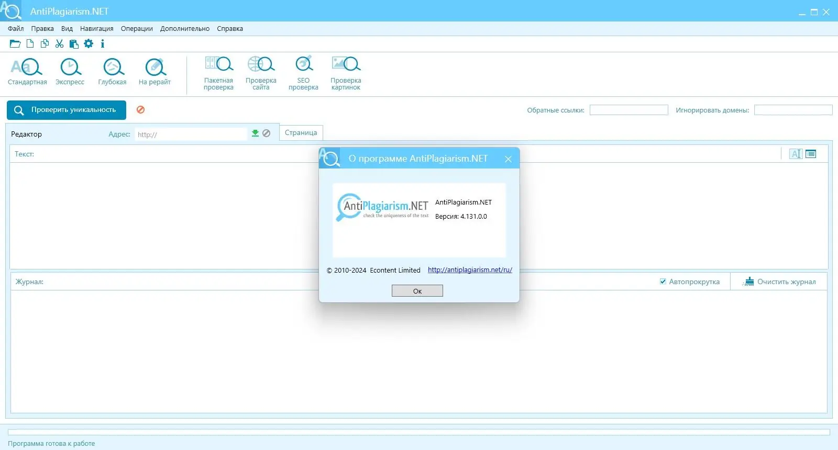Click the copy icon in the small toolbar
The height and width of the screenshot is (450, 838).
(x=45, y=44)
